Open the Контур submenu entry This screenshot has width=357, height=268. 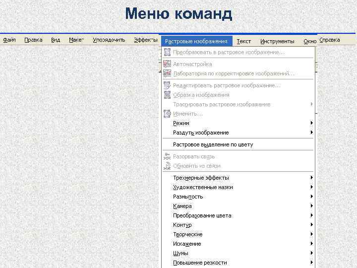tap(238, 225)
